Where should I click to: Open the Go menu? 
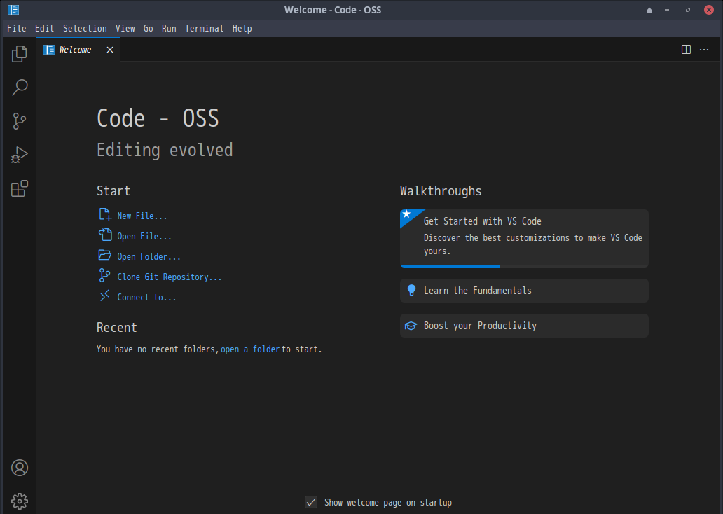pyautogui.click(x=148, y=28)
